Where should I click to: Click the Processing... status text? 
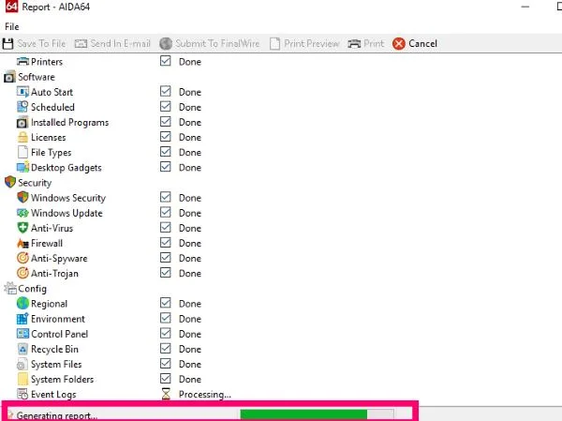coord(205,394)
